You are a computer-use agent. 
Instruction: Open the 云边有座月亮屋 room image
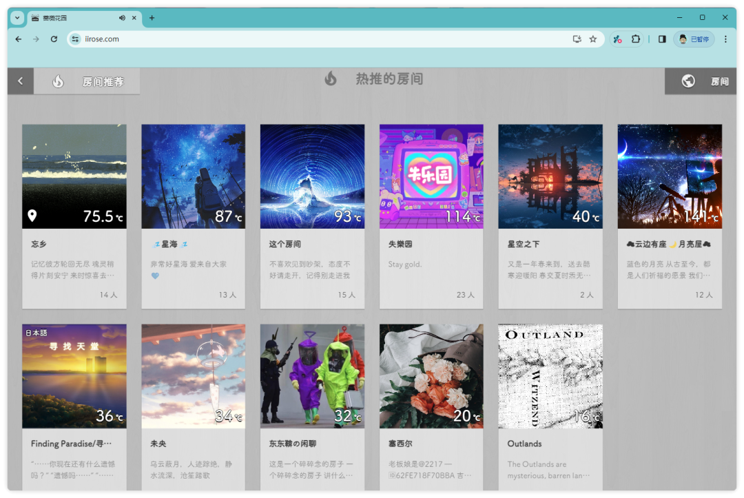coord(670,176)
